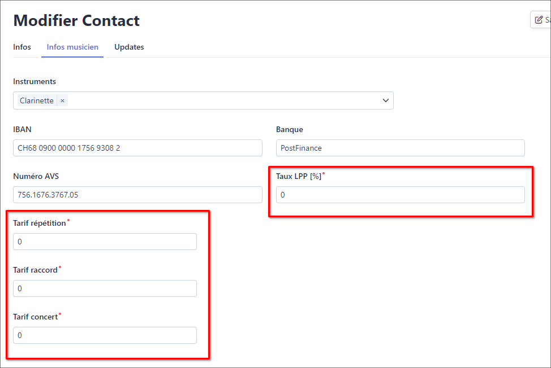Select the Infos musicien tab
The image size is (551, 368).
pos(72,47)
